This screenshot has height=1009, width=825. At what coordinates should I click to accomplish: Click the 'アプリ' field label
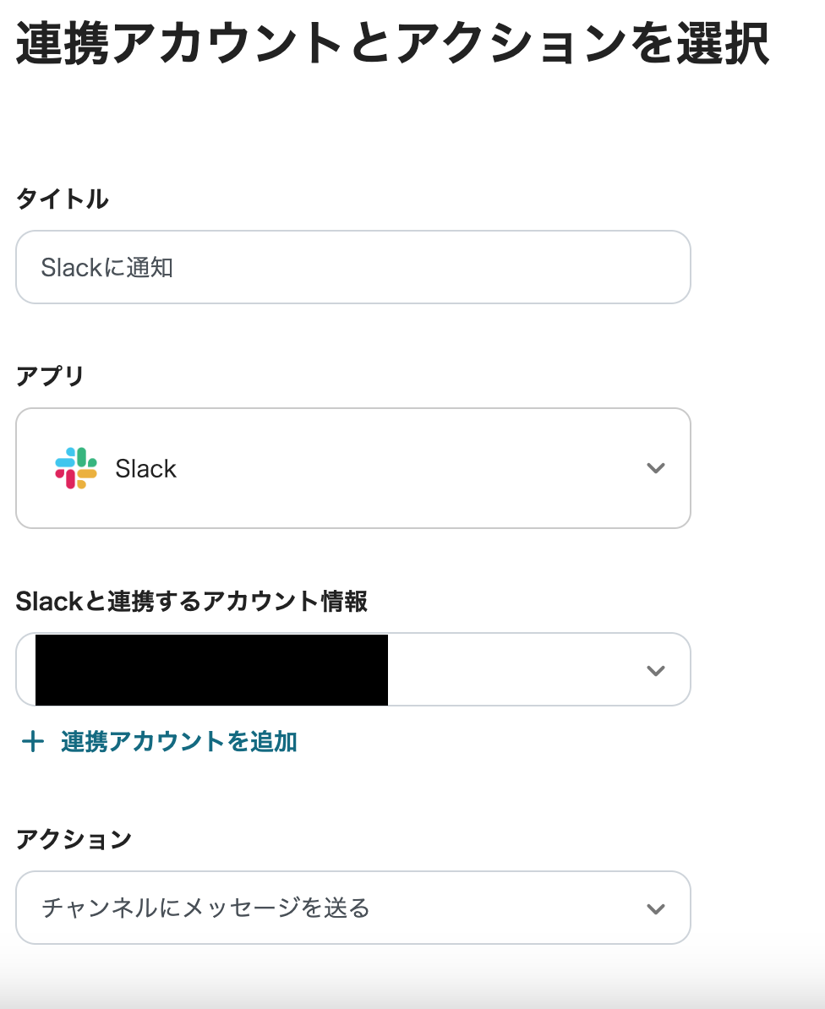point(50,376)
